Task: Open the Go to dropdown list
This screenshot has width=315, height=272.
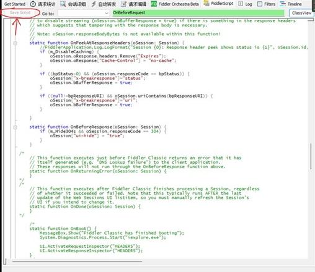Action: (107, 14)
